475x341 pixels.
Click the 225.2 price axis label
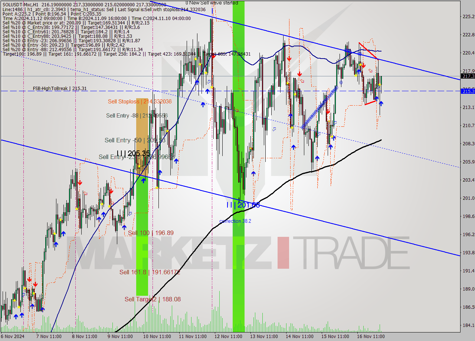(468, 16)
